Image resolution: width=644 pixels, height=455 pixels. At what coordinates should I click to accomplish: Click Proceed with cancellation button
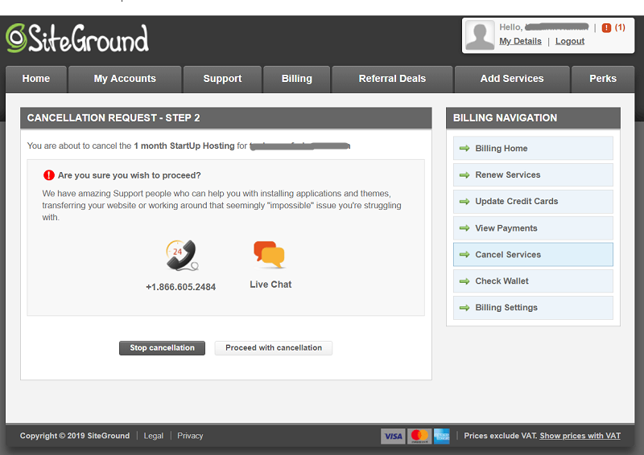tap(274, 348)
